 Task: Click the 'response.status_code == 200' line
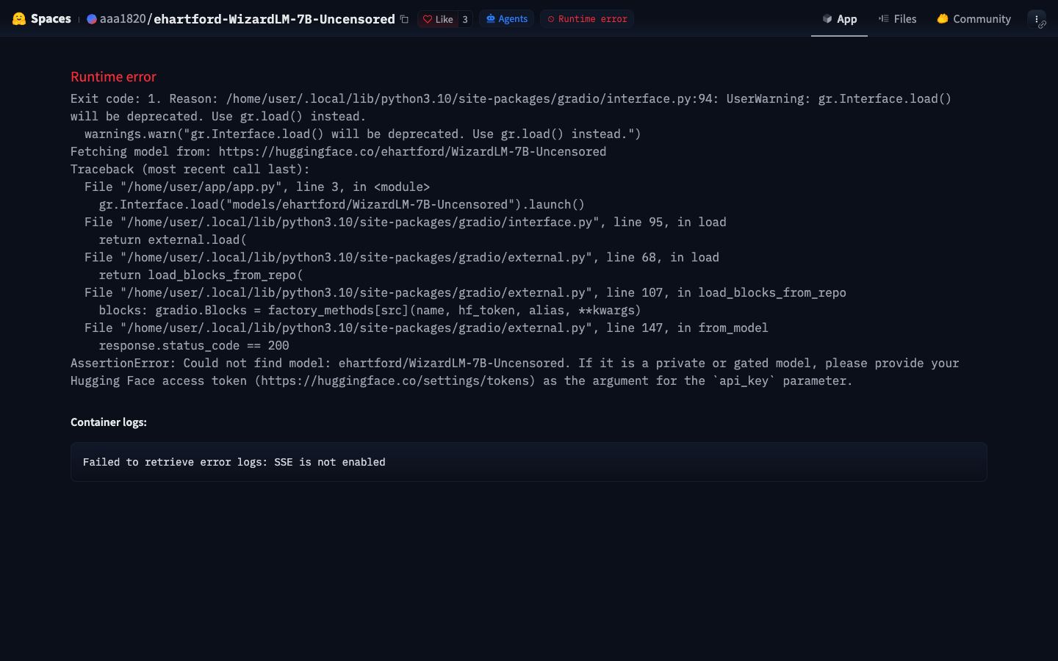pos(194,345)
